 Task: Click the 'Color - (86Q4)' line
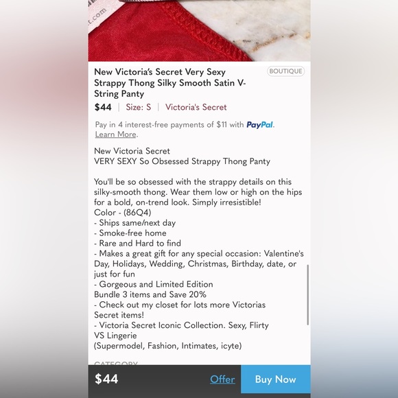coord(122,213)
